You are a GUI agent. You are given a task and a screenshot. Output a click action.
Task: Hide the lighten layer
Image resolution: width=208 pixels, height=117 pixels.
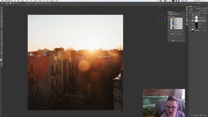190,24
